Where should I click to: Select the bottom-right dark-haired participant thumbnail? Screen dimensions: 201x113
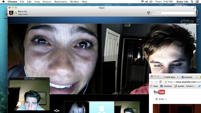[127, 107]
